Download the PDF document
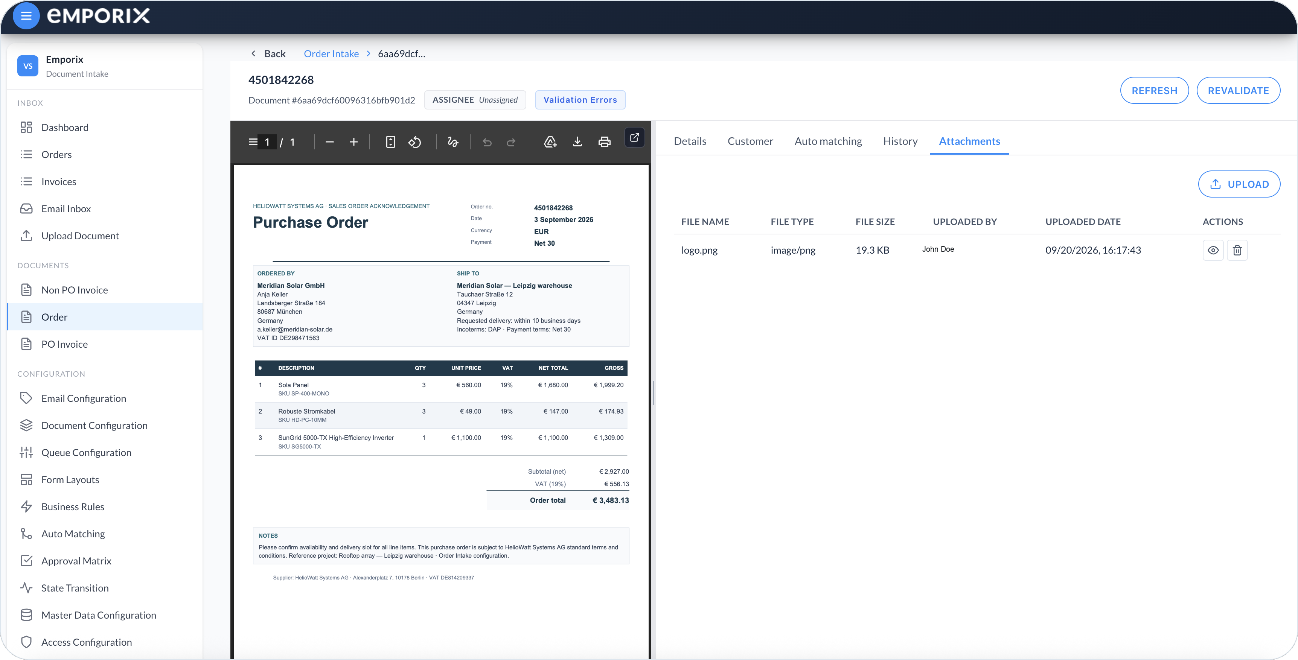The width and height of the screenshot is (1298, 660). pos(577,142)
